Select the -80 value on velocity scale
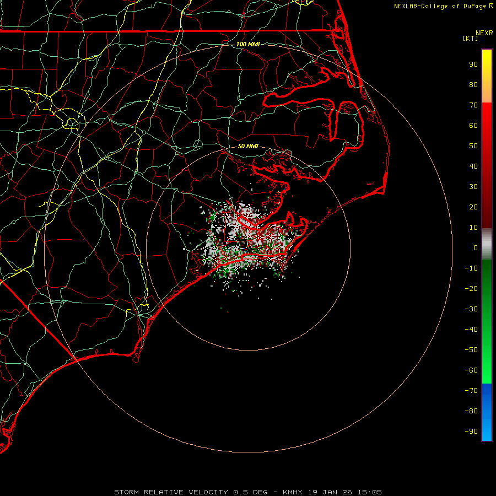Screen dimensions: 496x496 (x=471, y=411)
